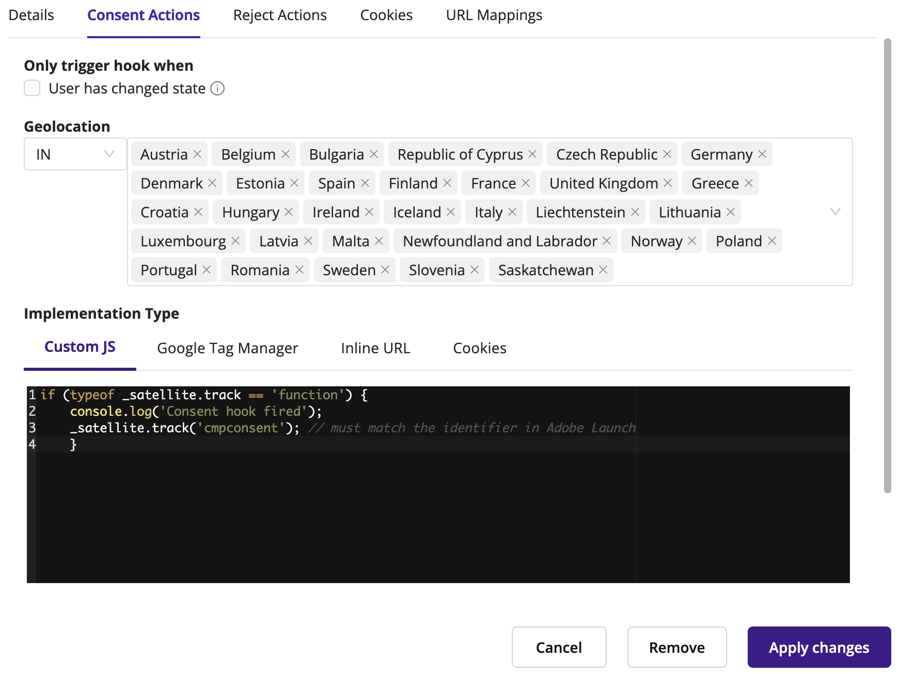Remove the Greece tag
This screenshot has width=899, height=674.
coord(749,183)
